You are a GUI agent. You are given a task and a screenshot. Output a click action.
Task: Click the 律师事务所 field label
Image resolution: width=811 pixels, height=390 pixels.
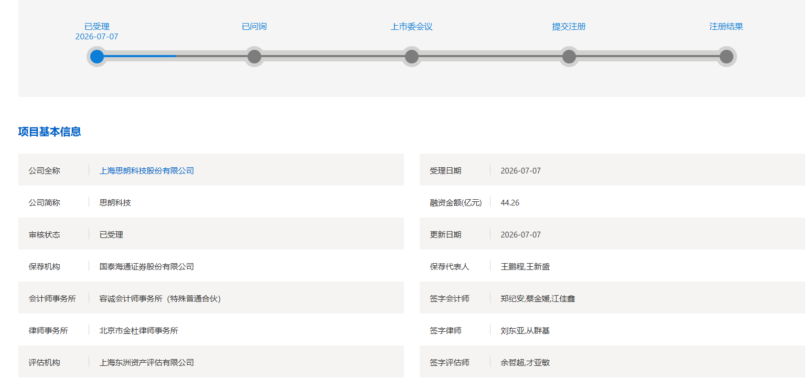(48, 331)
